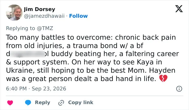Open the Jim Dorsey display name

pos(39,9)
